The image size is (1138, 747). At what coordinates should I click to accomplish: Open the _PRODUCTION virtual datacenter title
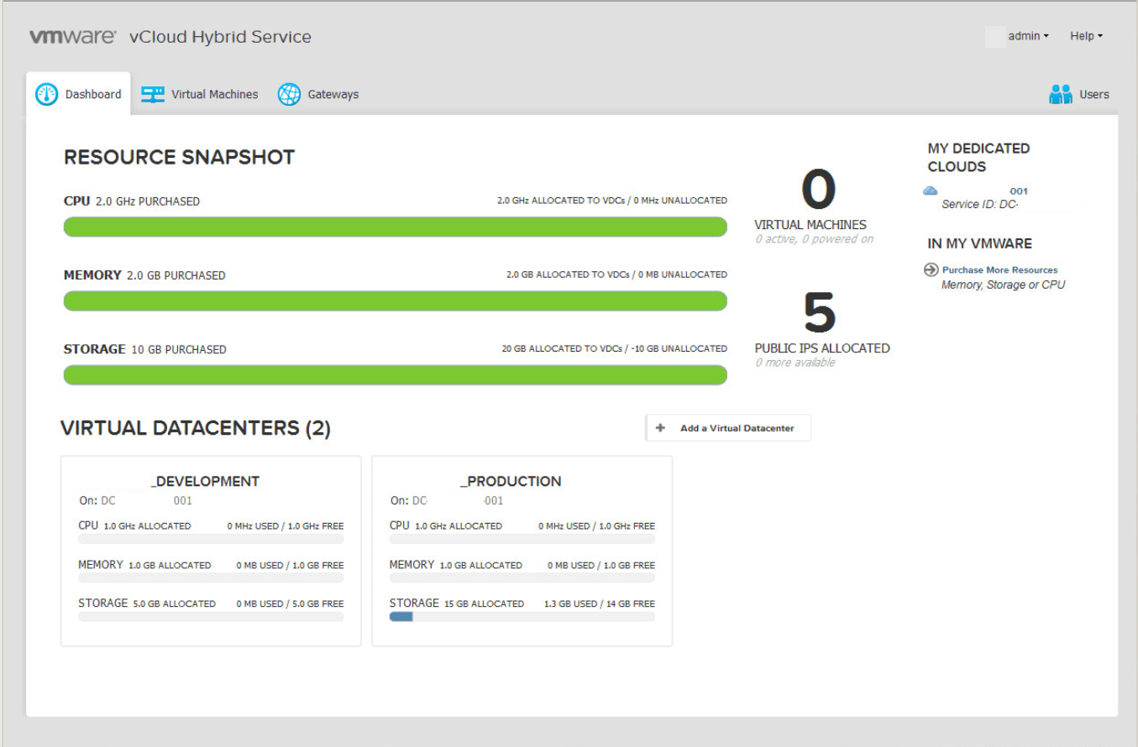coord(511,482)
